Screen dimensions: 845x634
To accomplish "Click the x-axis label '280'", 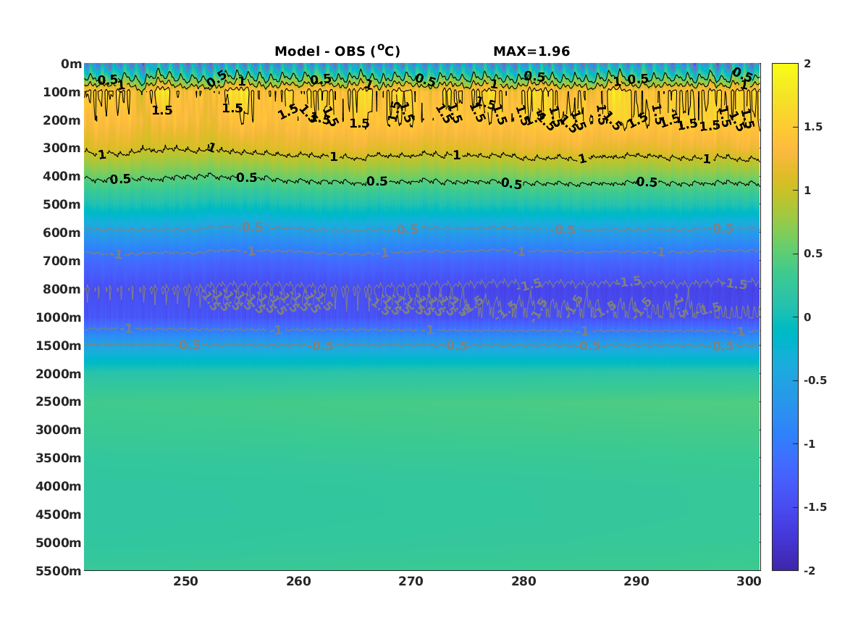I will (524, 582).
